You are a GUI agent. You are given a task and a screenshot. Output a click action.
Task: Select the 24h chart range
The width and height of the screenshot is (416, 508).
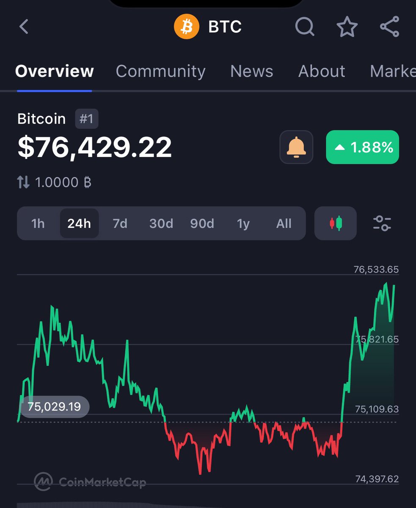tap(79, 223)
